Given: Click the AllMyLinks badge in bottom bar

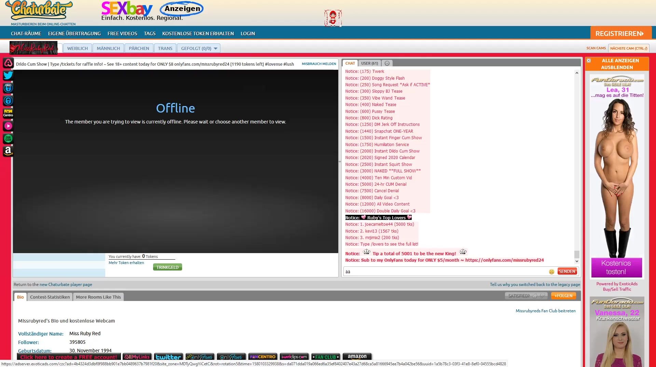Looking at the screenshot, I should [x=137, y=357].
